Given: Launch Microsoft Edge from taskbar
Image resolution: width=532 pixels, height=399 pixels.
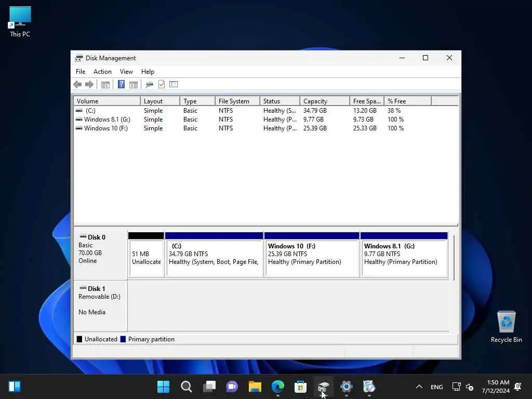Looking at the screenshot, I should click(278, 387).
